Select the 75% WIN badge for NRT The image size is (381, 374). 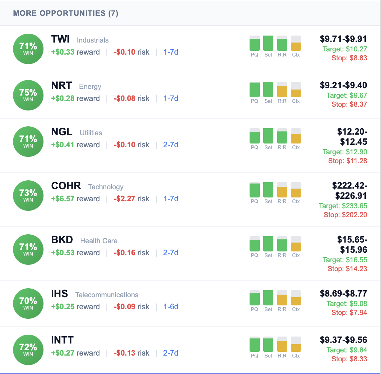[28, 95]
